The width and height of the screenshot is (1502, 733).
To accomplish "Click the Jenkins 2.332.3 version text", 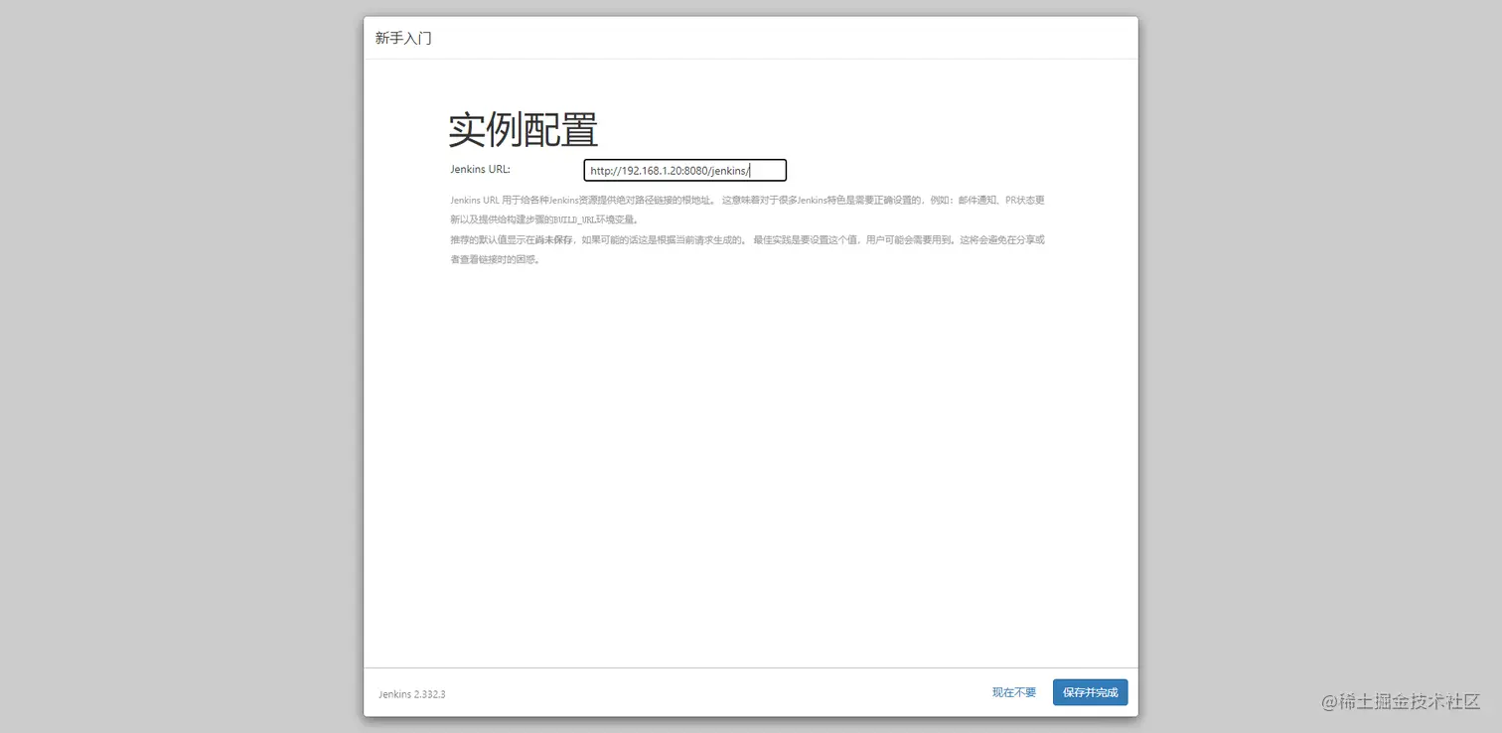I will (x=412, y=694).
